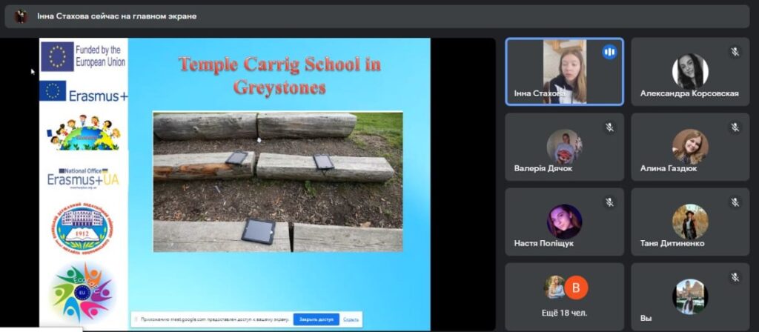Click Валерія Дячок's profile avatar

[564, 146]
